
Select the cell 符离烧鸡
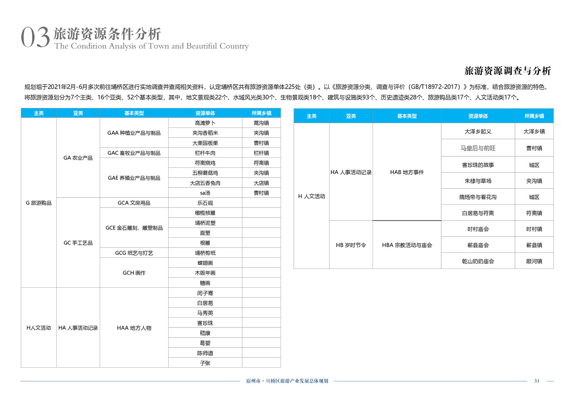tap(205, 163)
